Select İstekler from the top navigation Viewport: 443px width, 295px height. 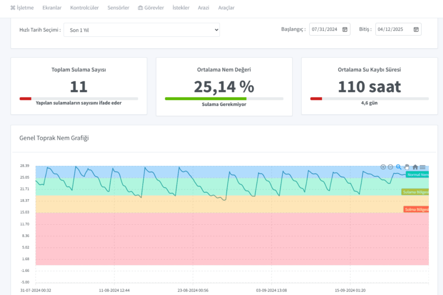[x=181, y=8]
